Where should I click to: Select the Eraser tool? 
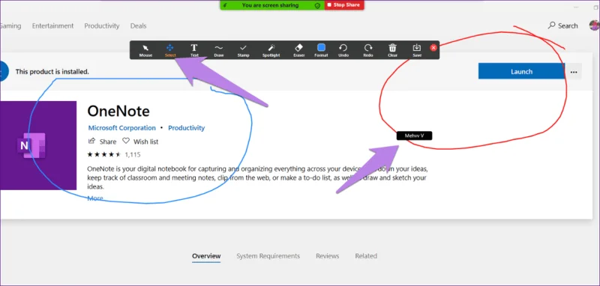(x=298, y=50)
